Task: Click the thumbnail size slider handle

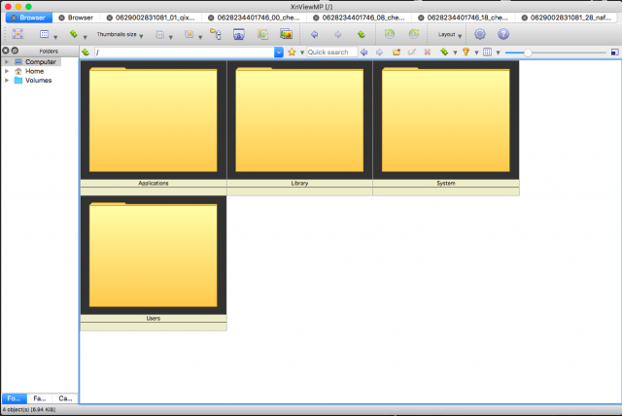Action: pyautogui.click(x=528, y=52)
